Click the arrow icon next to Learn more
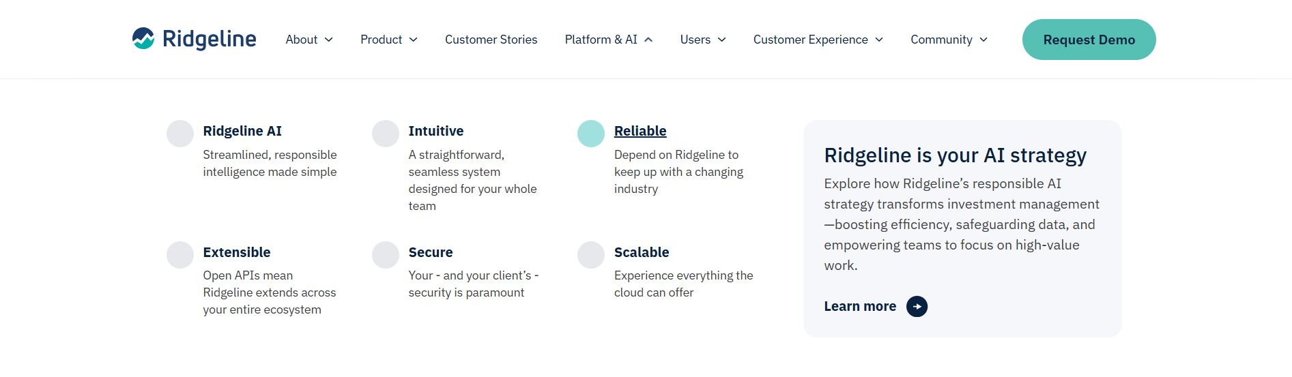Screen dimensions: 1292x377 (x=917, y=307)
